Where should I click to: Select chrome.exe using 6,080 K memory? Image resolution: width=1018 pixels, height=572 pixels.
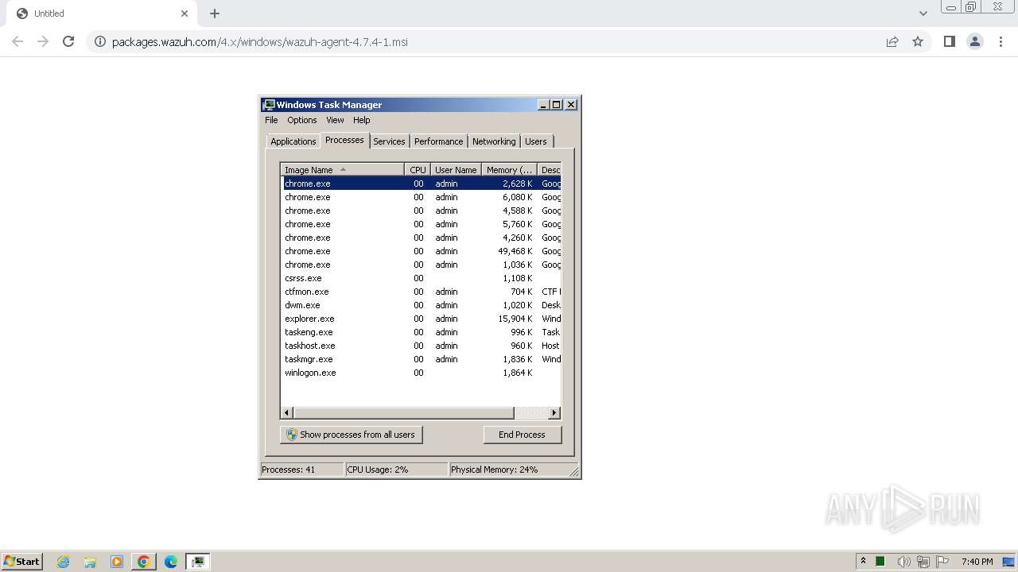pyautogui.click(x=422, y=197)
